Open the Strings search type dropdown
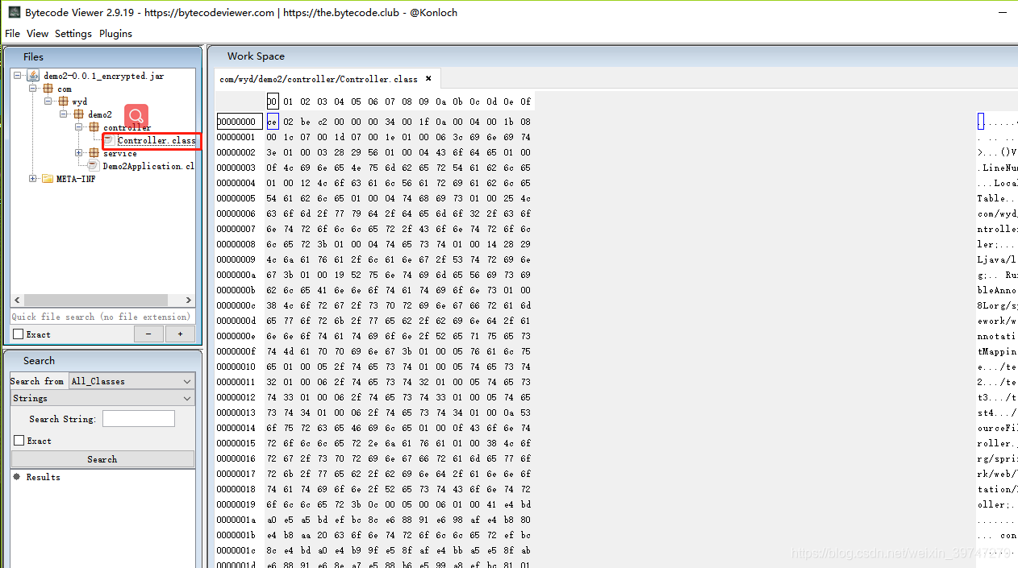Screen dimensions: 1018x568 [102, 398]
